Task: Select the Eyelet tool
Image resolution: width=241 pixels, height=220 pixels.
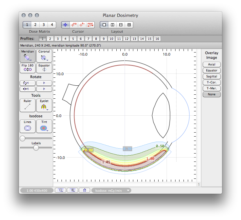Action: point(44,105)
